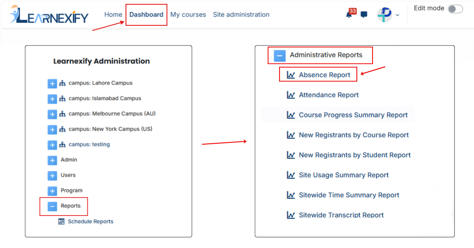Click the 'Program' tree label
474x248 pixels.
pos(72,190)
